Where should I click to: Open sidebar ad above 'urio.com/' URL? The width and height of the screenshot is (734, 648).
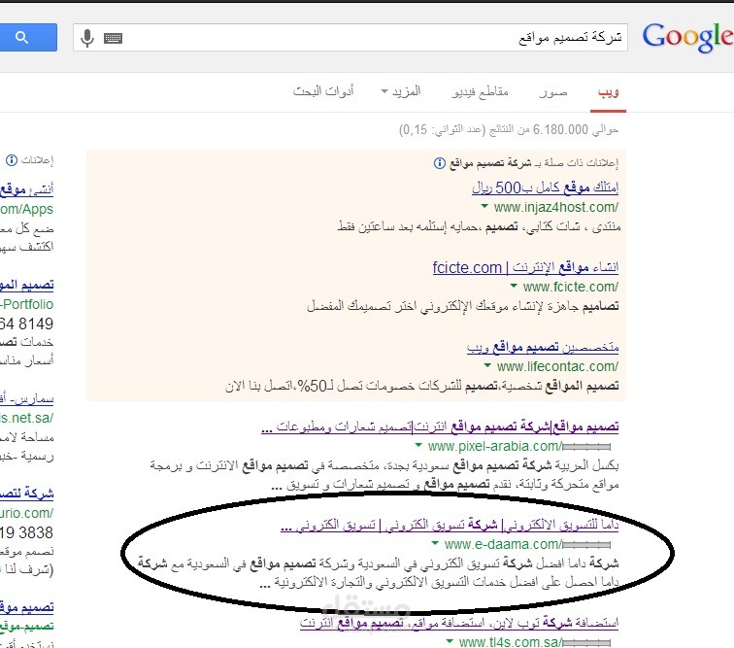tap(26, 494)
